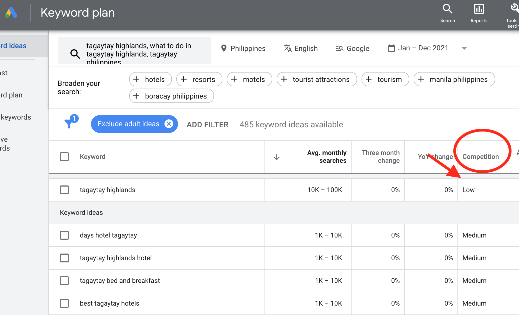
Task: Check the tagaytay highlands row checkbox
Action: (x=64, y=190)
